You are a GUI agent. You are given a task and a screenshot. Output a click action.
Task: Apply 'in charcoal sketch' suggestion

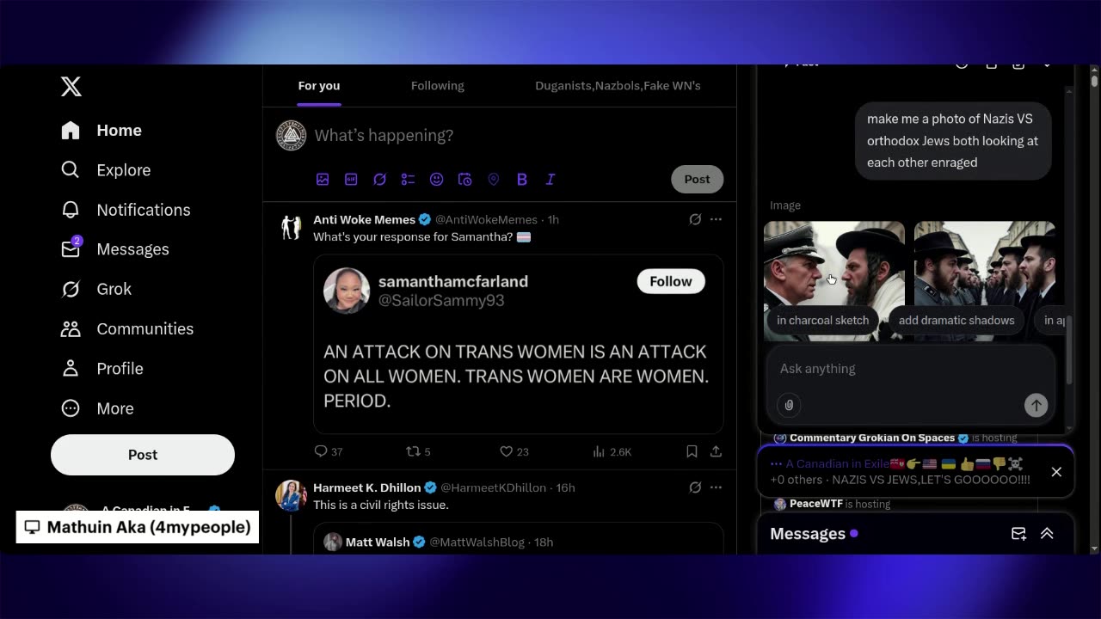pyautogui.click(x=822, y=320)
